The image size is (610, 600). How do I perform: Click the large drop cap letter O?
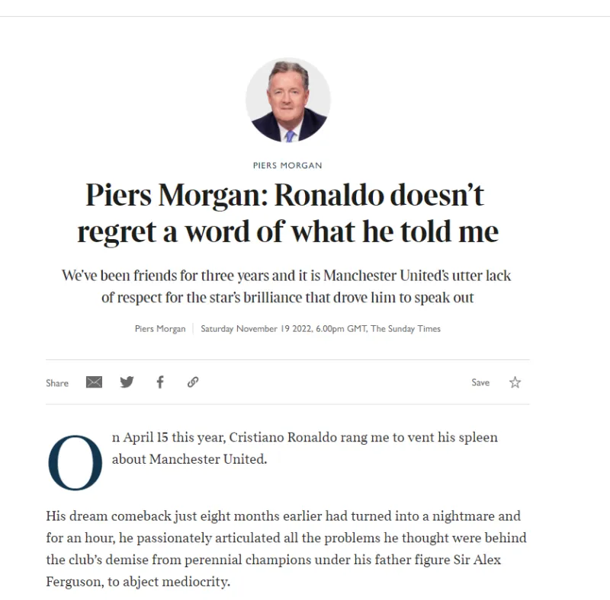pyautogui.click(x=75, y=463)
